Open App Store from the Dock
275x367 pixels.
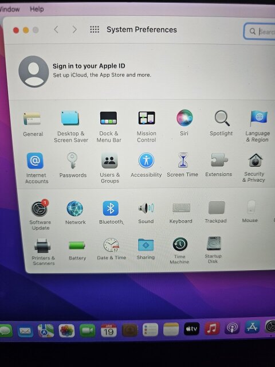[x=252, y=327]
